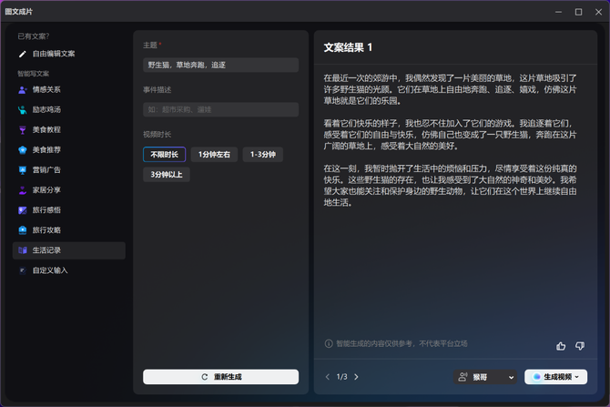Click the 美食推荐 chef hat icon
This screenshot has width=610, height=407.
(x=23, y=150)
